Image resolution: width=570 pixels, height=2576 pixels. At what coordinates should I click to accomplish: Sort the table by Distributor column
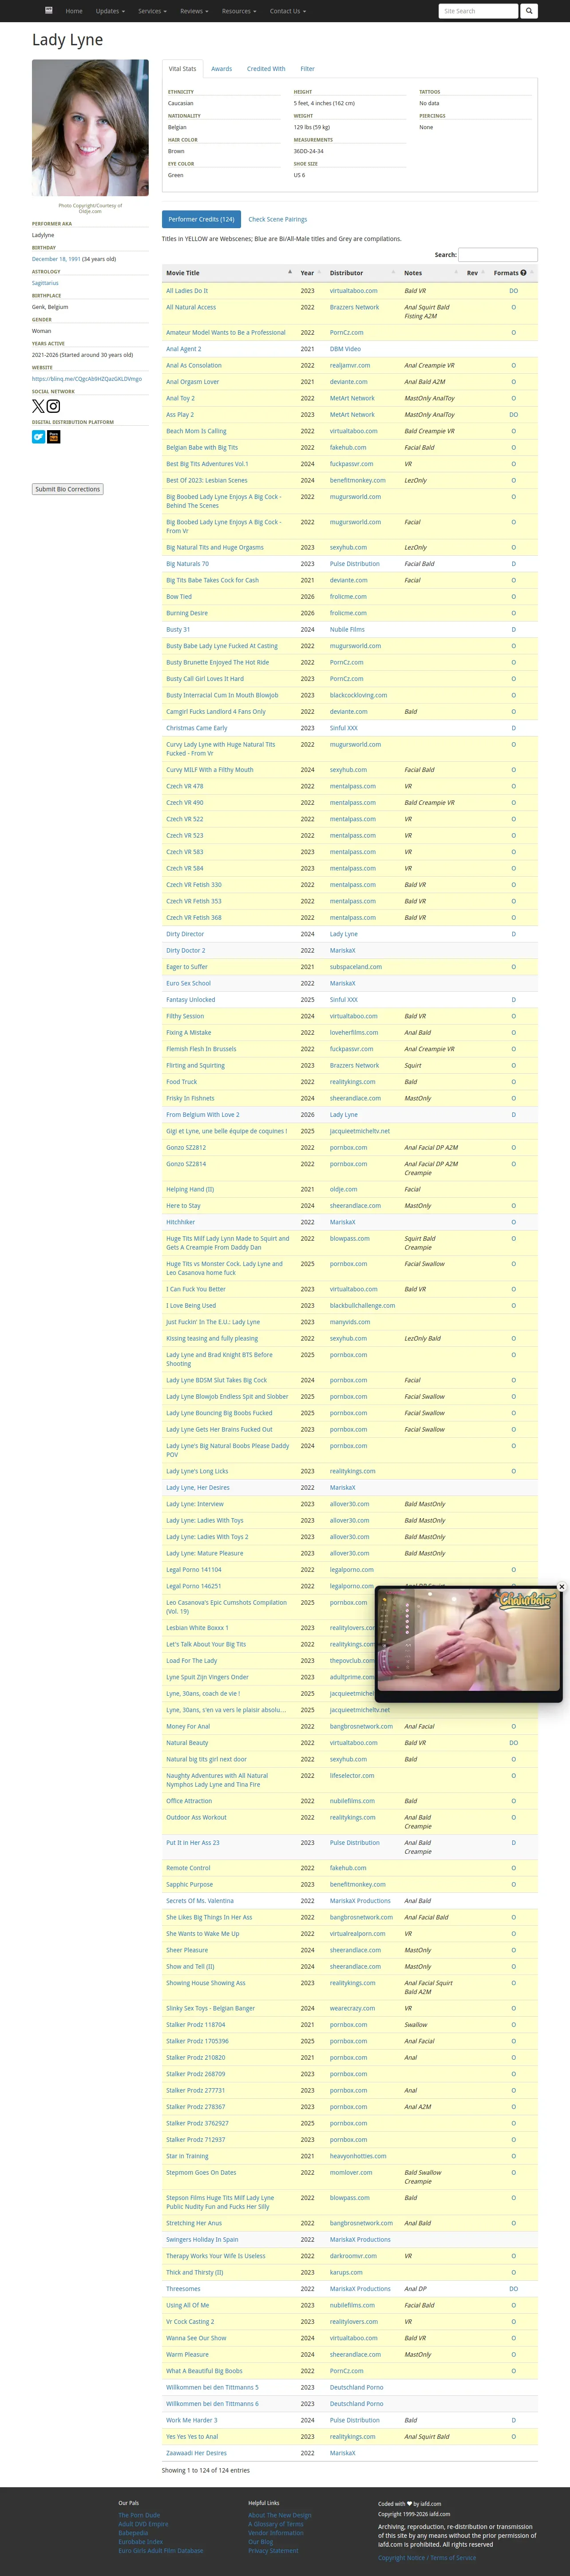click(363, 273)
